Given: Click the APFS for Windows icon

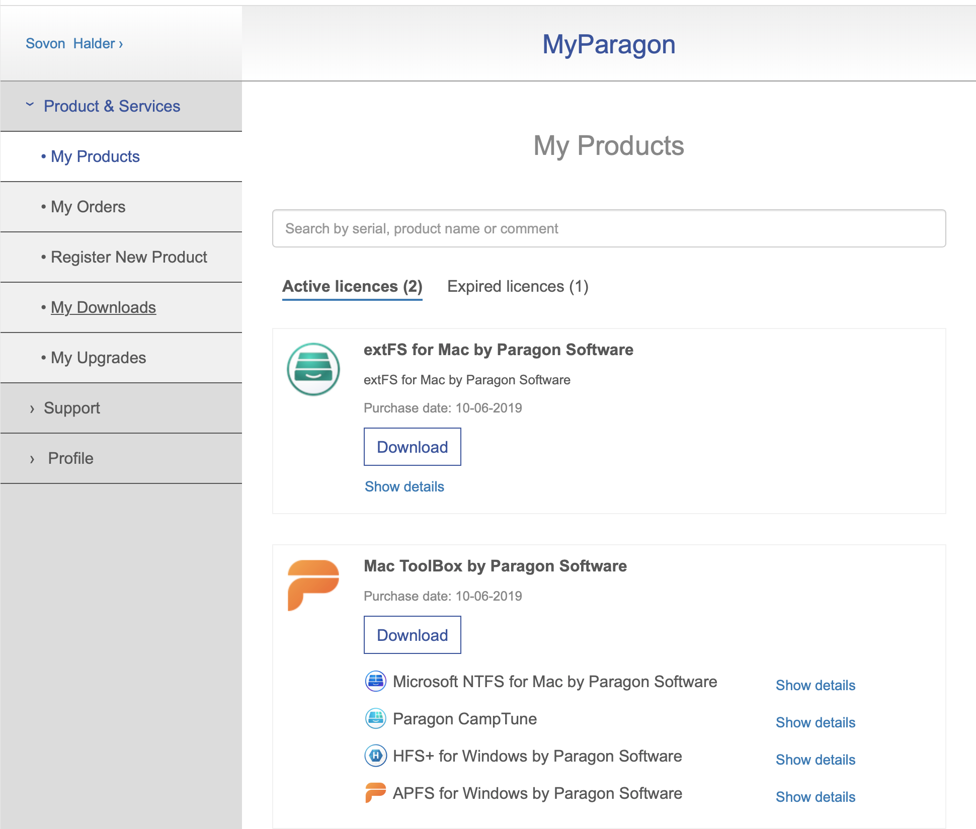Looking at the screenshot, I should (x=375, y=793).
